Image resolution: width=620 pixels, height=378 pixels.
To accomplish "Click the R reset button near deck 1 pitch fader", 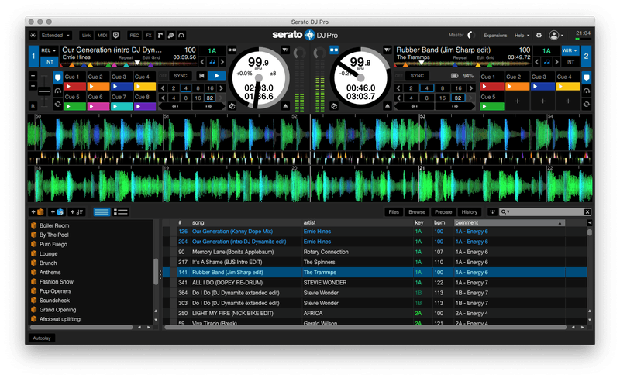I will click(33, 106).
